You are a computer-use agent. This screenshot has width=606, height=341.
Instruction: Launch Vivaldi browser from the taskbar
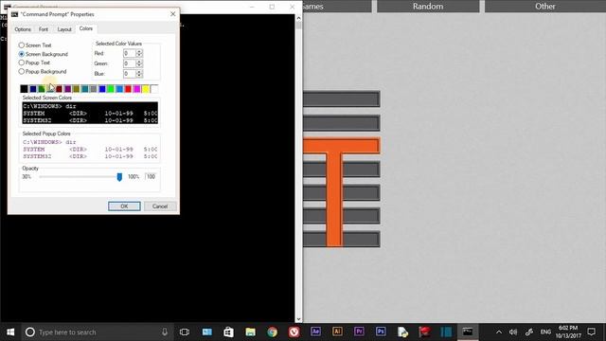pos(294,332)
